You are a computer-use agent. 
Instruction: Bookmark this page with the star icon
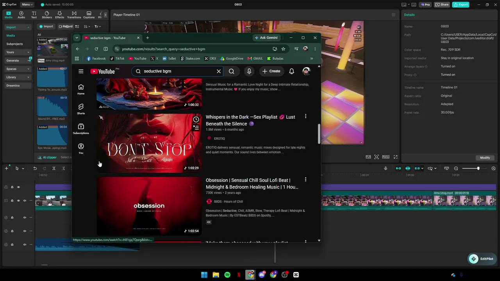point(283,49)
